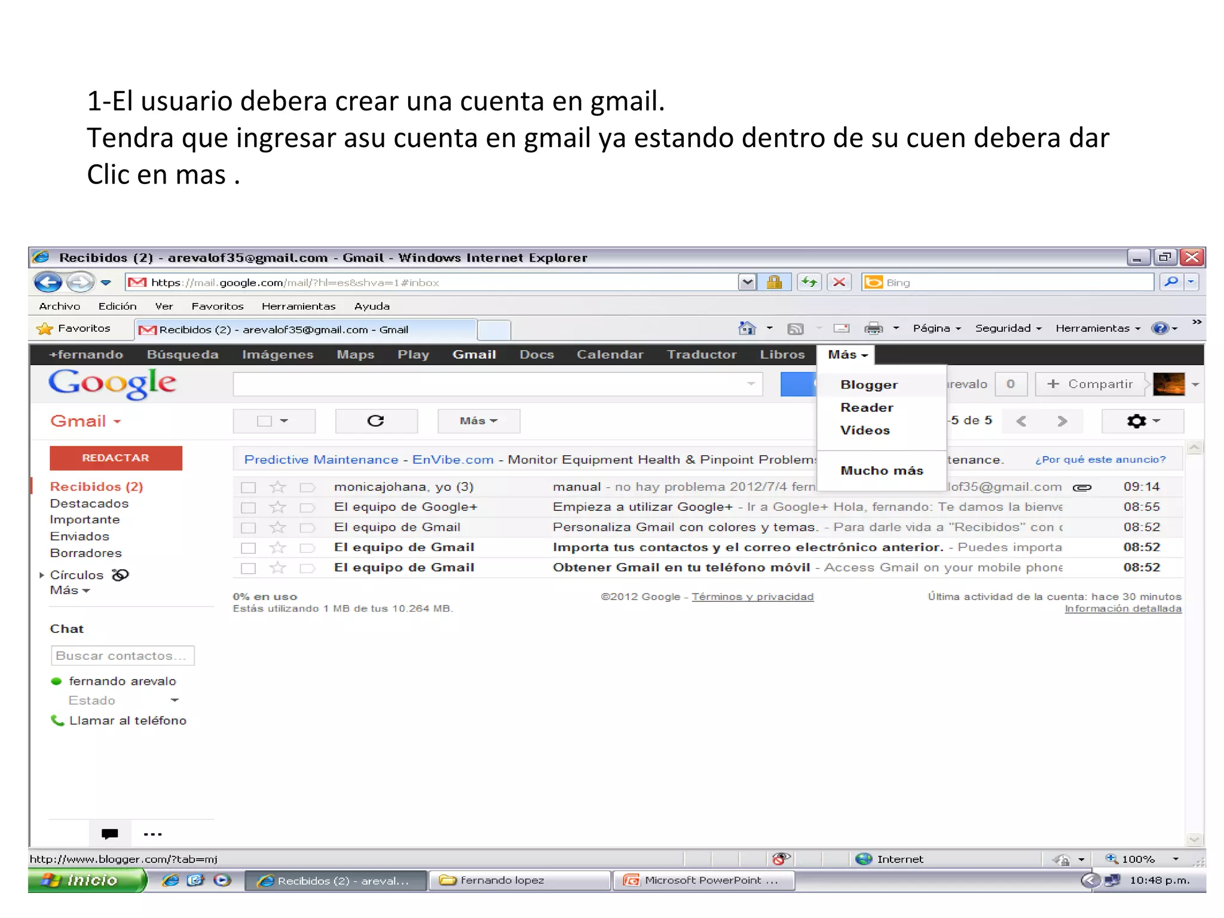The width and height of the screenshot is (1224, 918).
Task: Click the Buscar contactos input field
Action: tap(123, 656)
